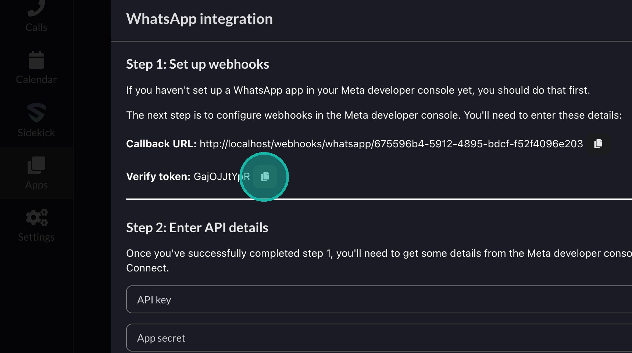Select the Calls sidebar label
Viewport: 632px width, 353px height.
pyautogui.click(x=36, y=28)
